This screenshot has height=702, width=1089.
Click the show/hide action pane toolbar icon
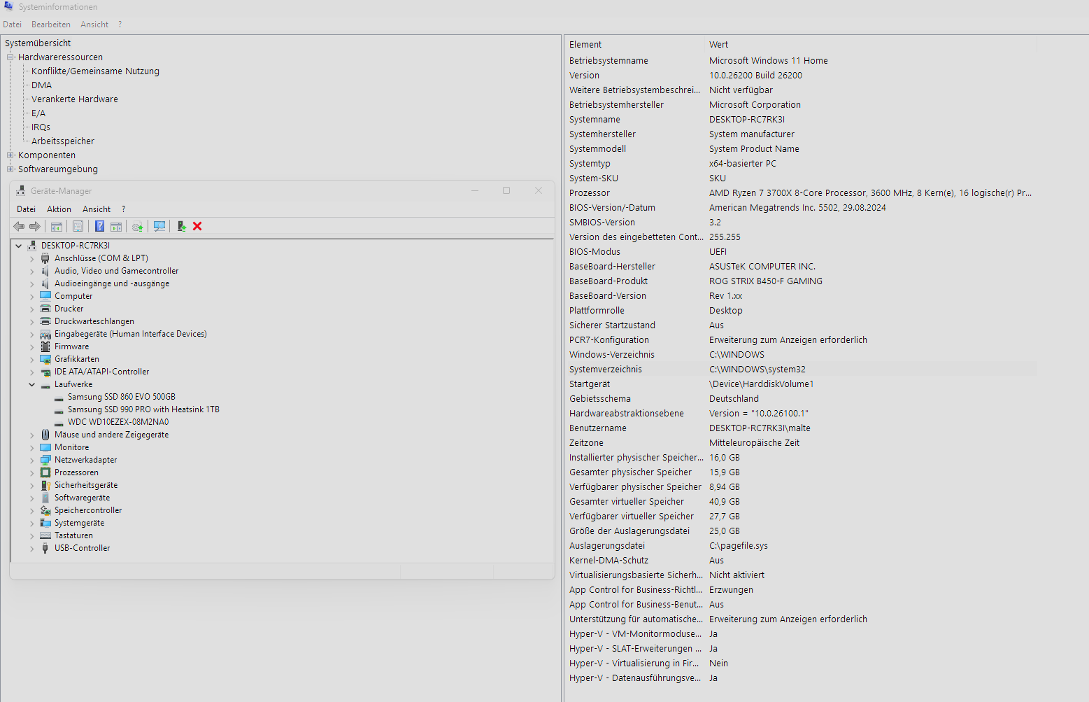coord(116,227)
